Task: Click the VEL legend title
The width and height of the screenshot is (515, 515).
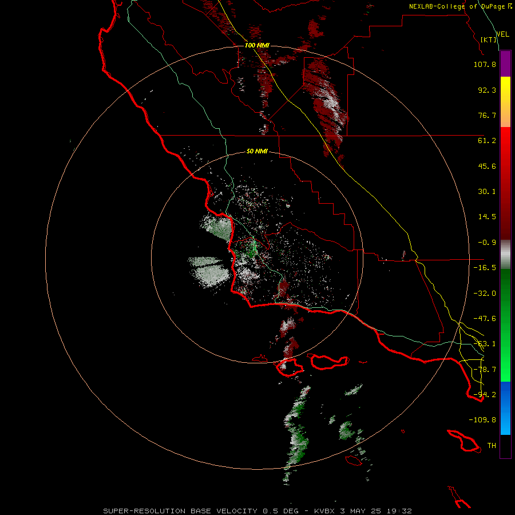Action: pyautogui.click(x=503, y=34)
